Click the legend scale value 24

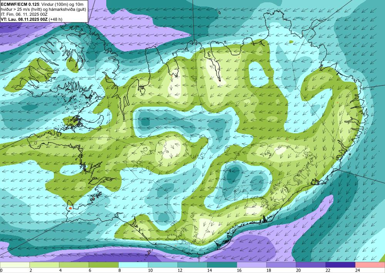358,270
